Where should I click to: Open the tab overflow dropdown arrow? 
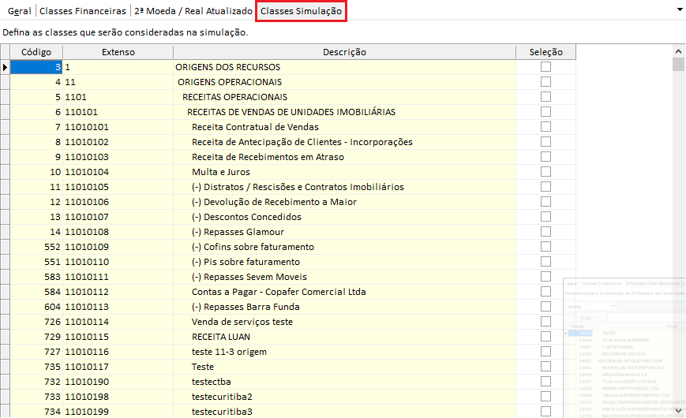coord(679,9)
